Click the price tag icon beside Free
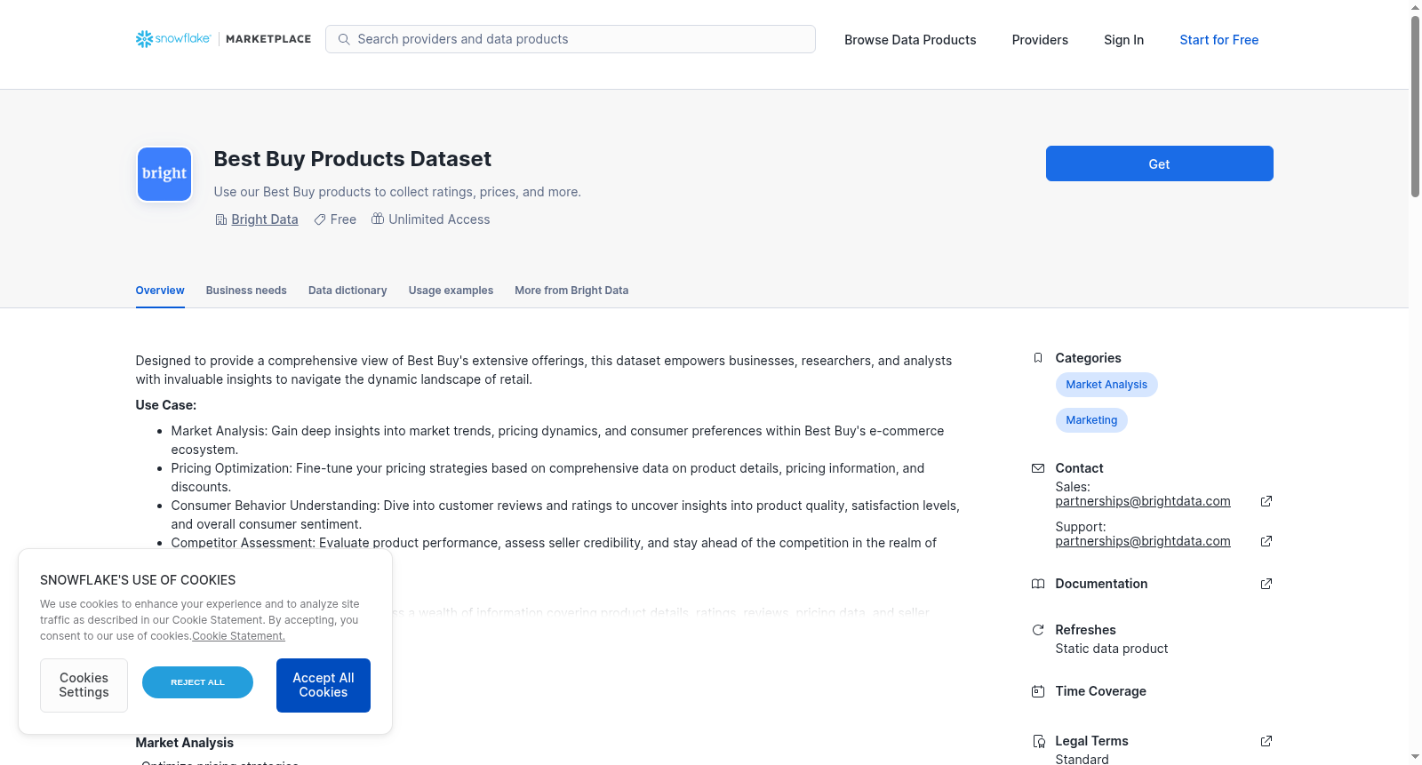 [320, 219]
